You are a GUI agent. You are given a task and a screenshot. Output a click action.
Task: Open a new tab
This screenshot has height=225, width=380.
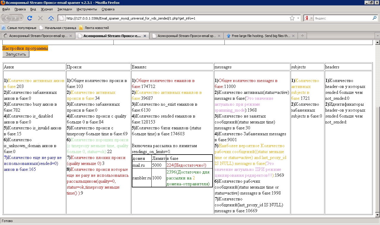pos(303,36)
